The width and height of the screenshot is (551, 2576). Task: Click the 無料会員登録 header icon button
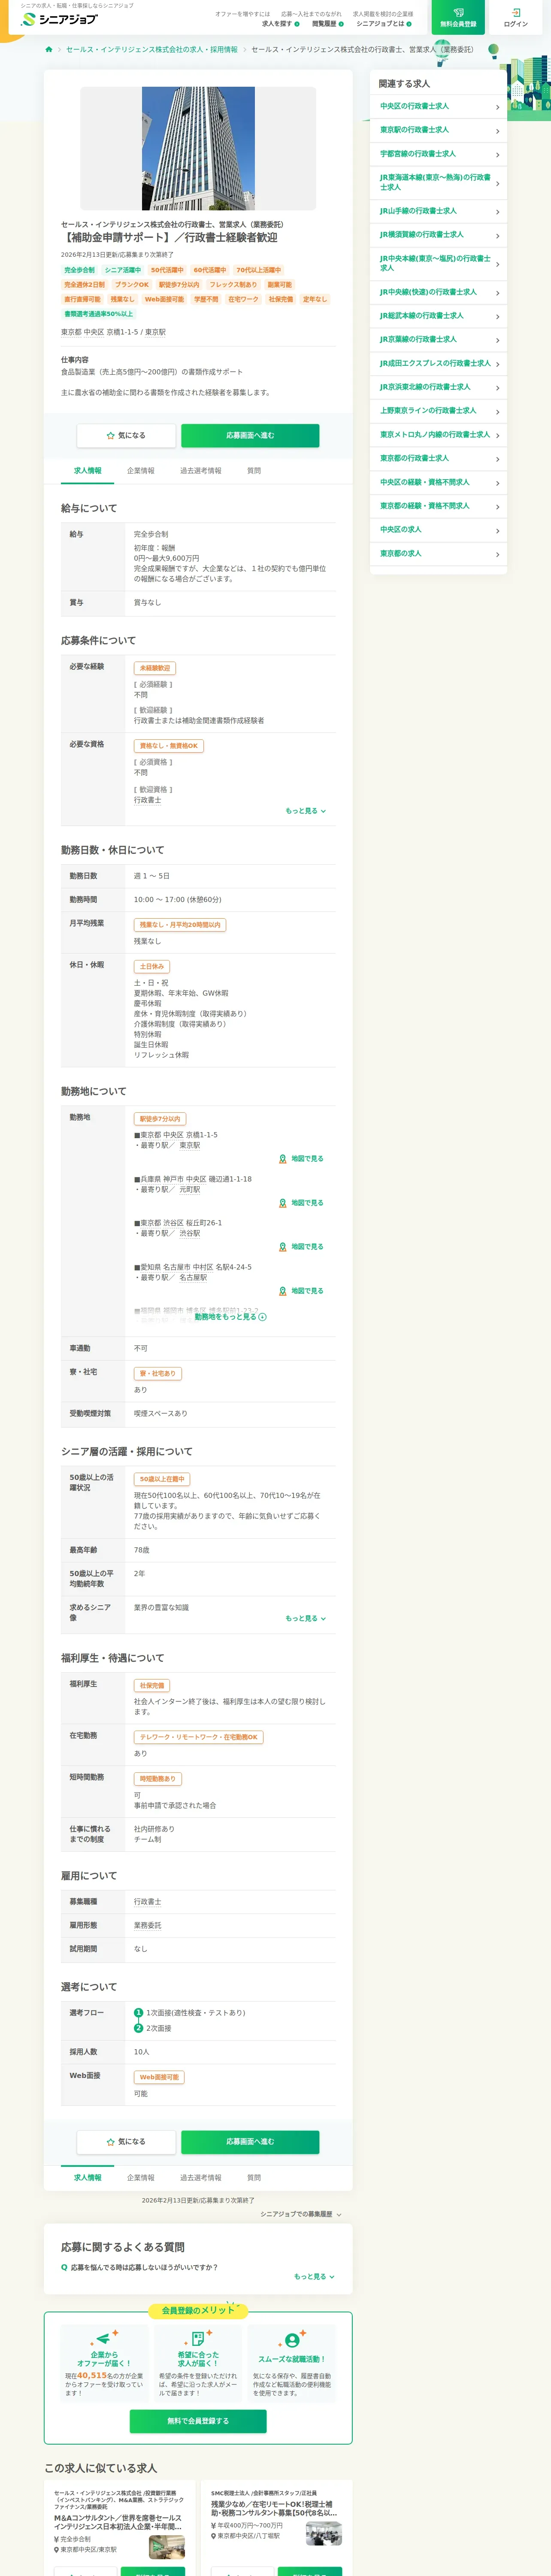(458, 17)
